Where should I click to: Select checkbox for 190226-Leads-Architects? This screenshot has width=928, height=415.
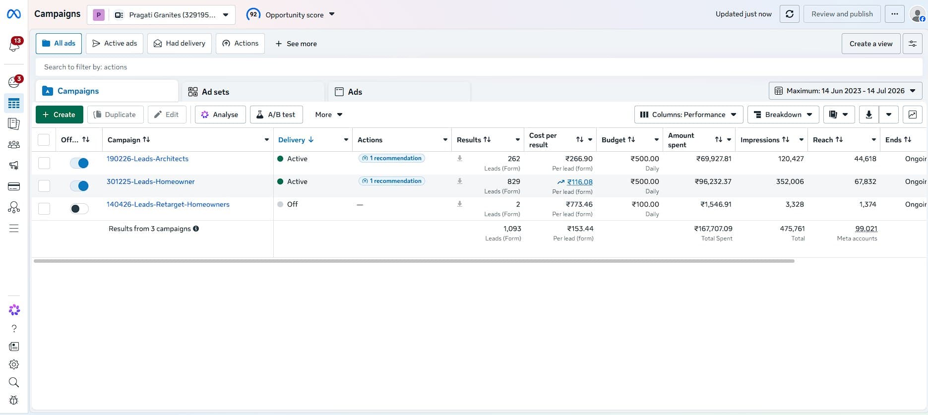[x=44, y=163]
